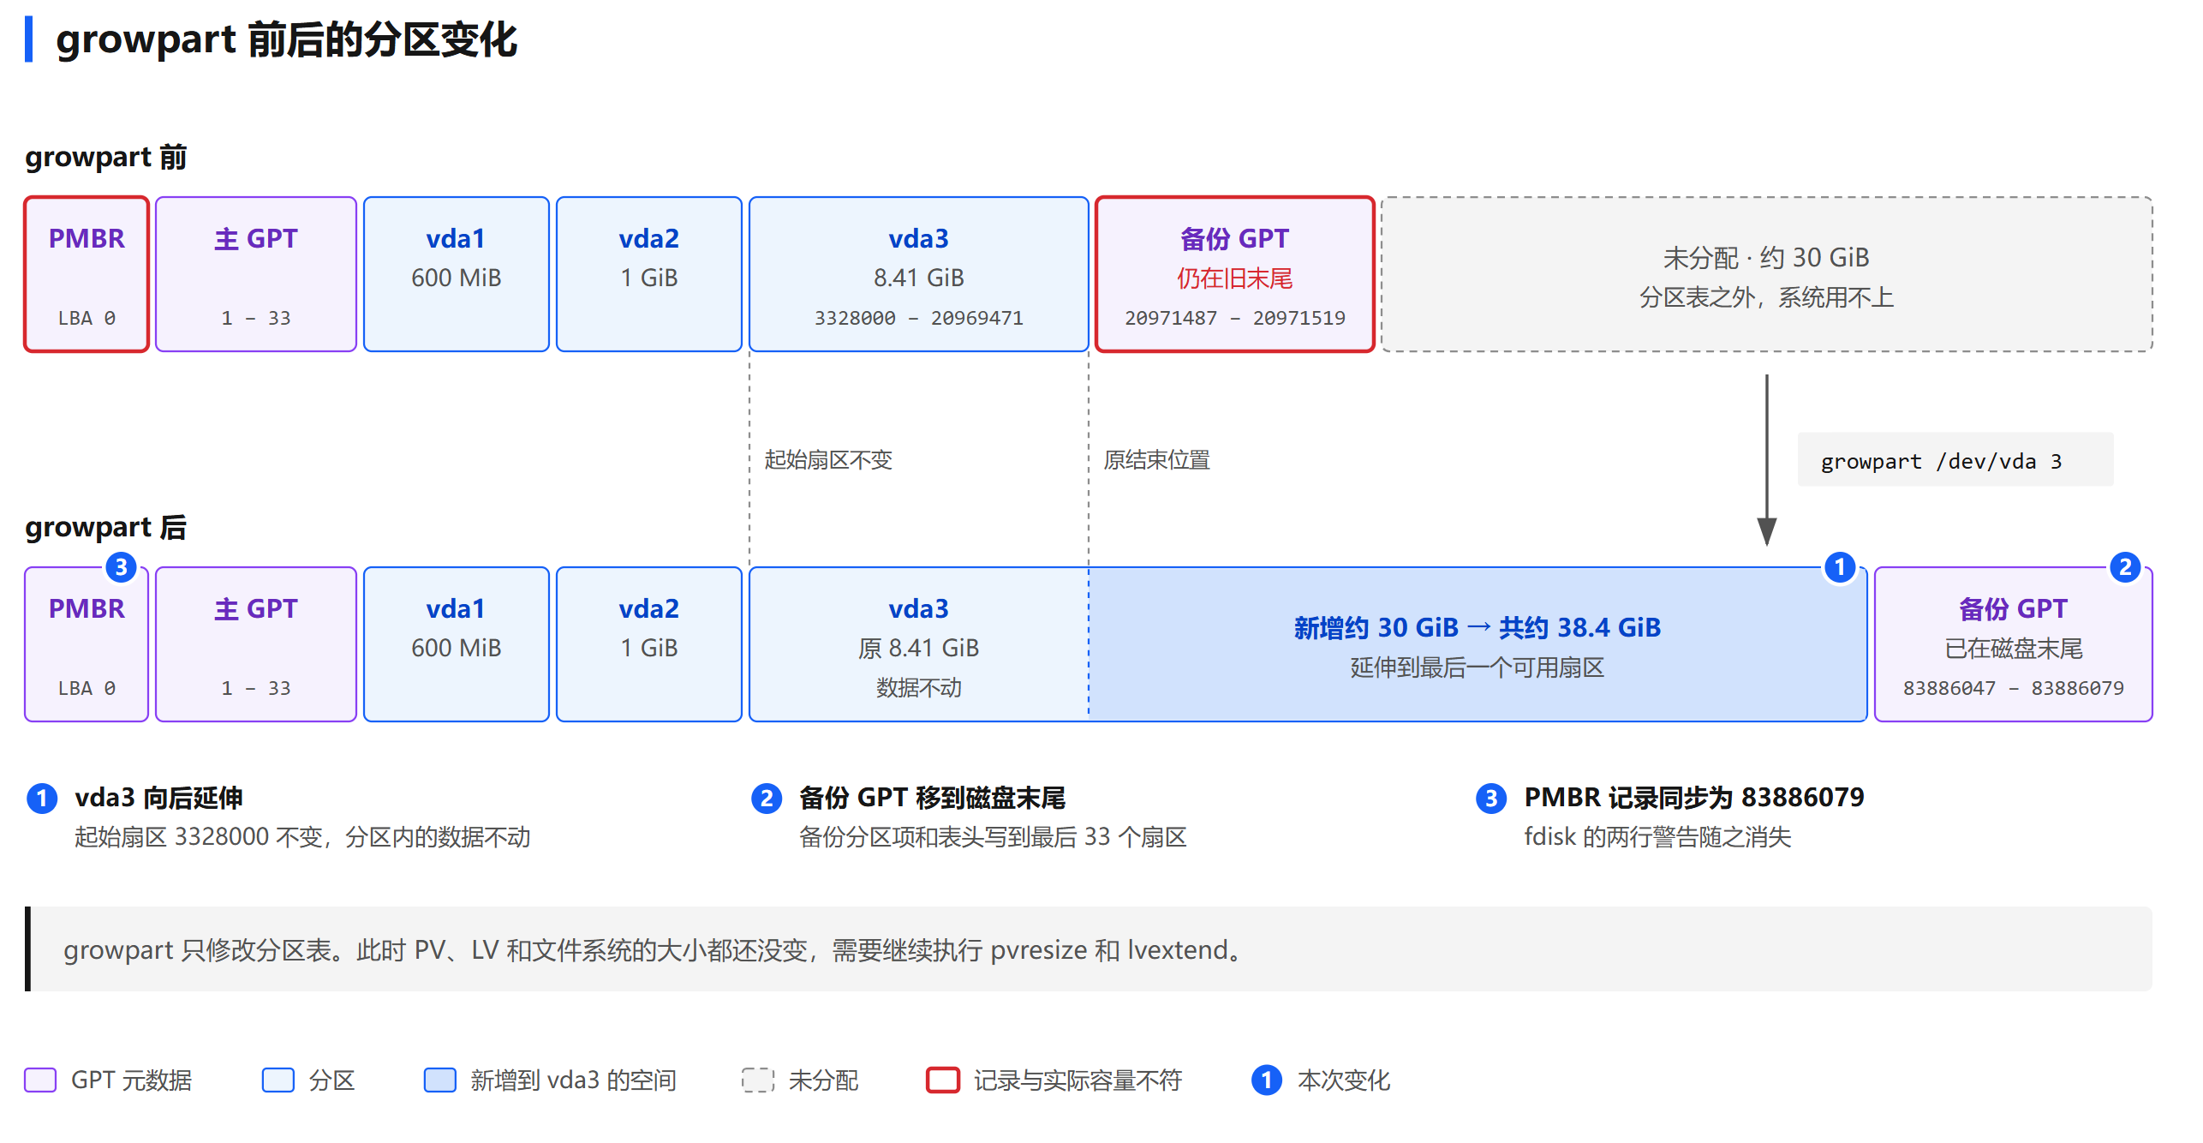Click text "fdisk 的两行警告随之消失"
The height and width of the screenshot is (1143, 2203).
pos(1657,837)
